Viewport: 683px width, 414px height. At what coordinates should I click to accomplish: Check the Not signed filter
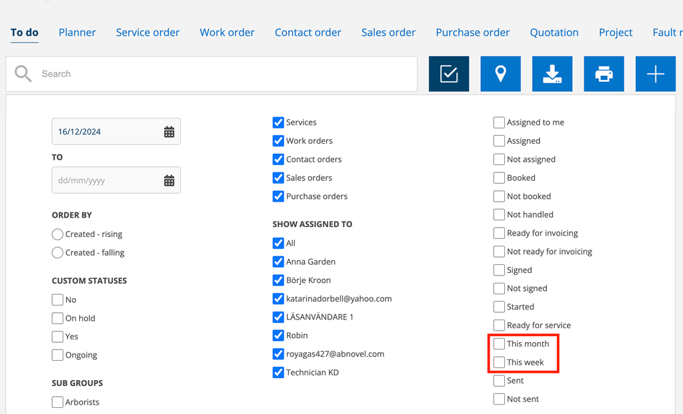coord(499,289)
